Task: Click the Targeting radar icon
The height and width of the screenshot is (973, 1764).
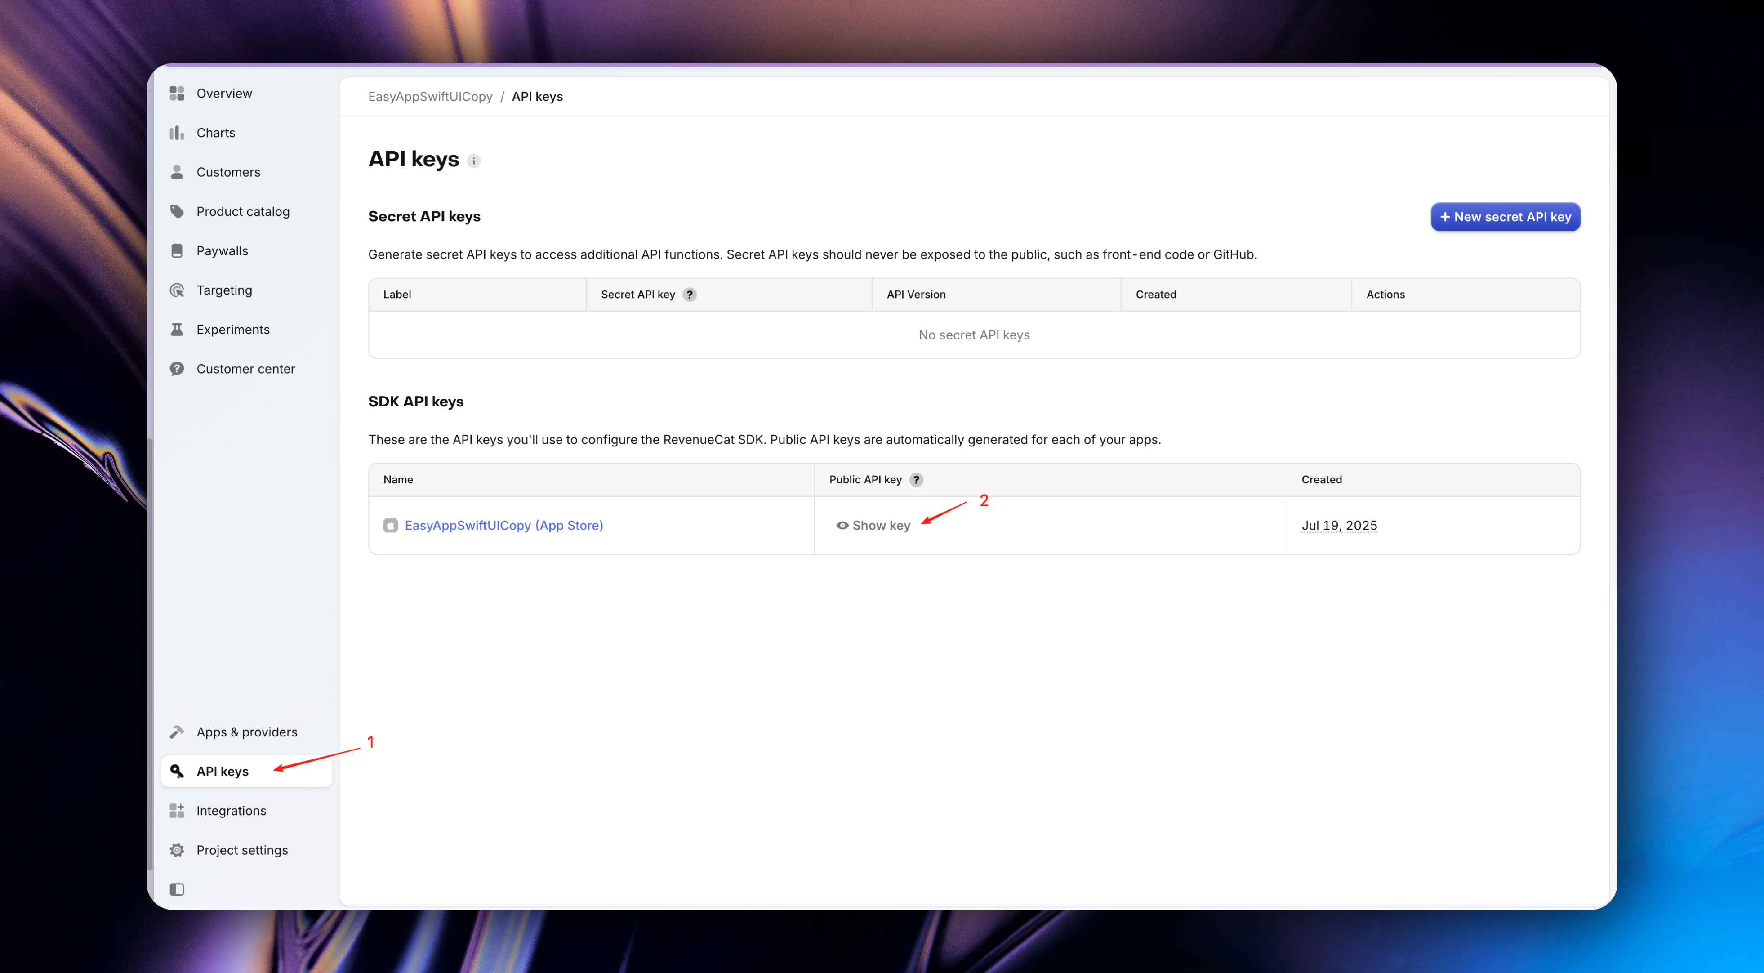Action: tap(177, 290)
